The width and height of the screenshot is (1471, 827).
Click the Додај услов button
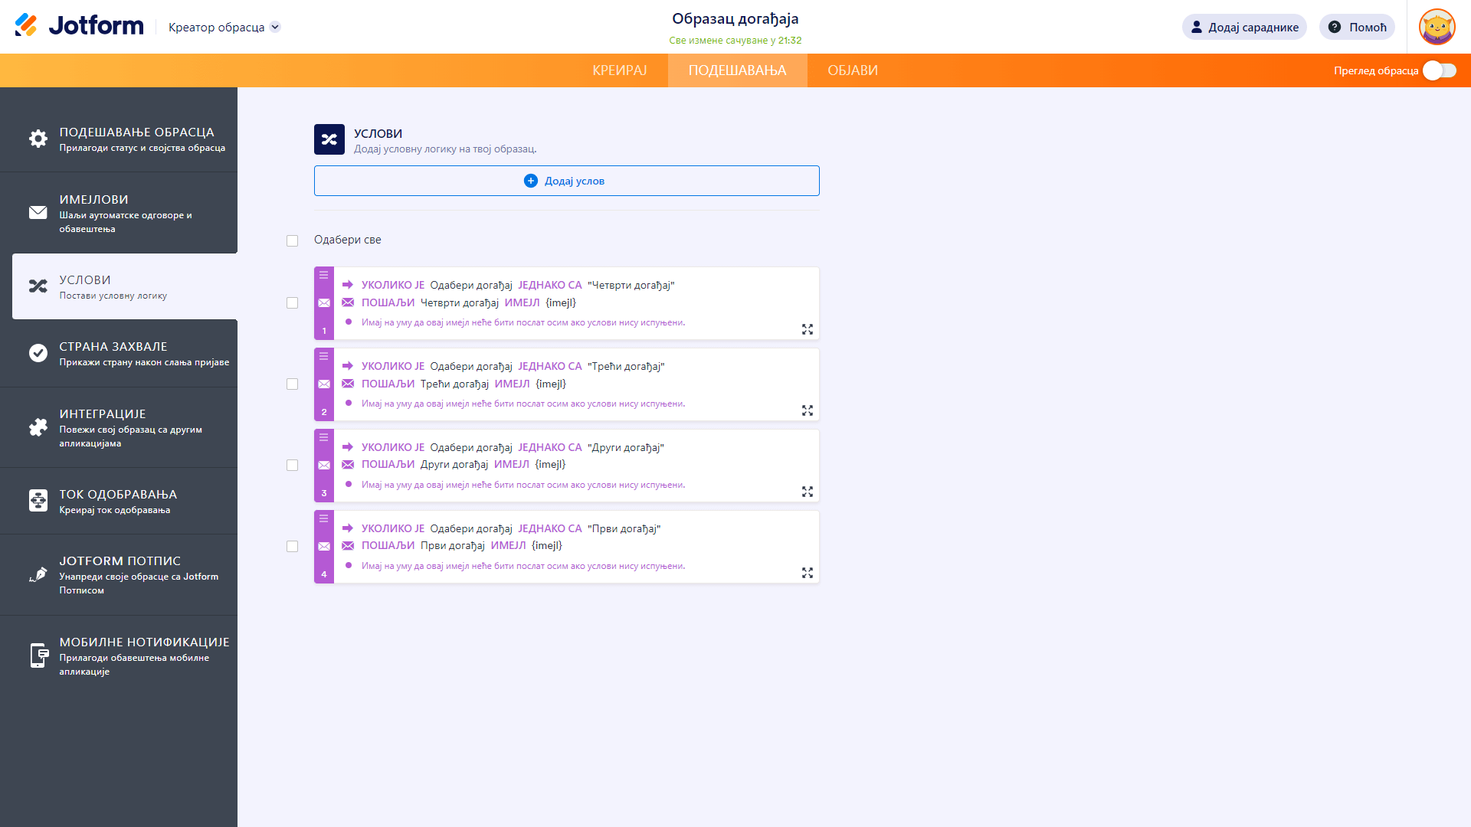pyautogui.click(x=566, y=181)
